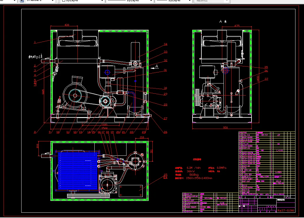This screenshot has height=218, width=304.
Task: Click the '0.8MPa' pressure value
Action: tap(222, 168)
